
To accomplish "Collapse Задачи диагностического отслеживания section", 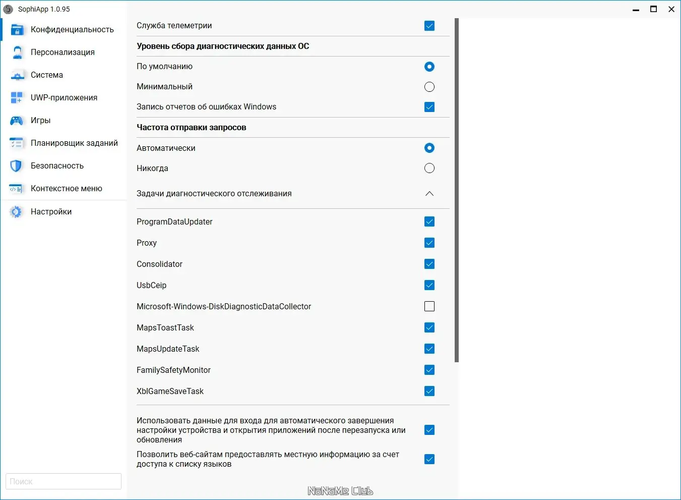I will 429,194.
